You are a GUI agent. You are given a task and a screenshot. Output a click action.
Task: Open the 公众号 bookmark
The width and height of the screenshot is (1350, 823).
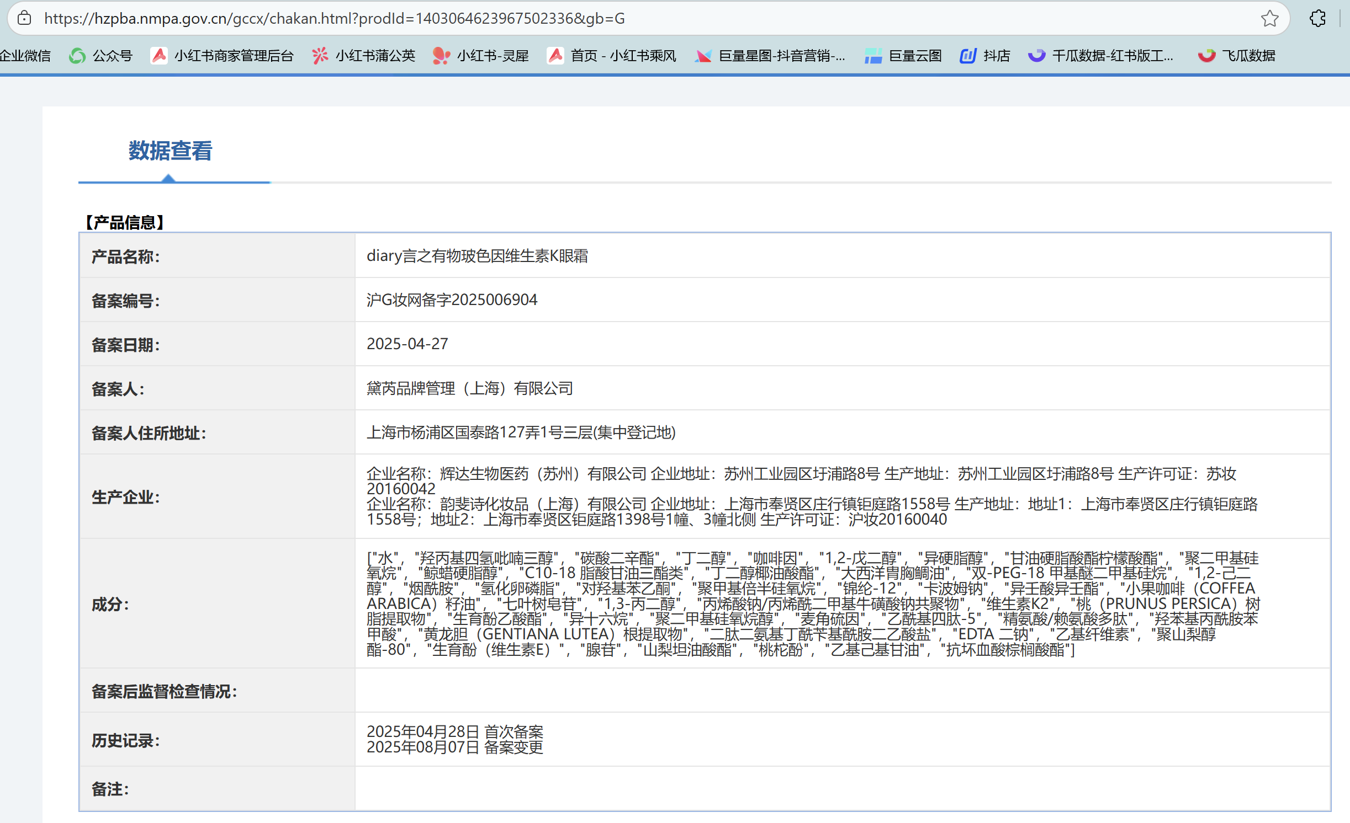(x=101, y=56)
